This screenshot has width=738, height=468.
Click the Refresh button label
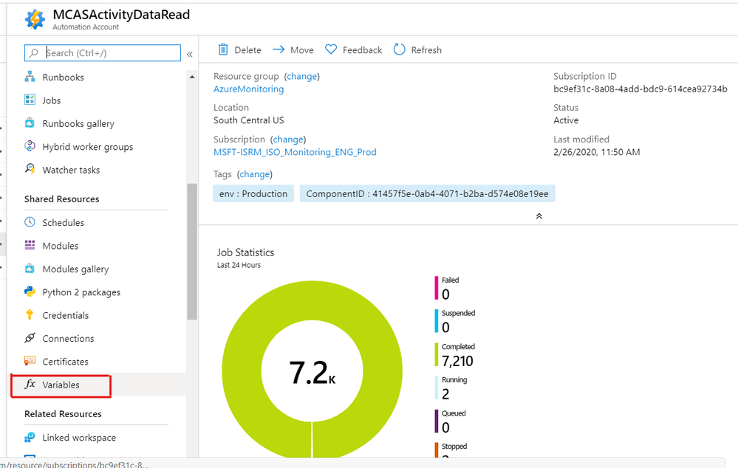coord(426,50)
